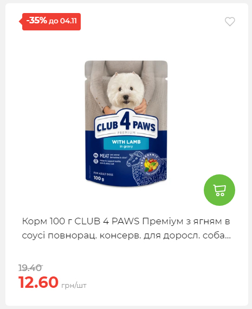This screenshot has width=252, height=309.
Task: Add product to favorites with heart icon
Action: [230, 22]
